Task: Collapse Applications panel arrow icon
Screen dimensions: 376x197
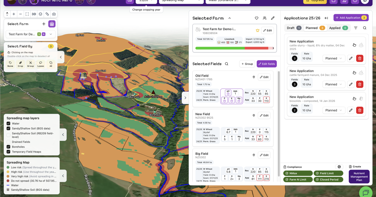Action: (x=326, y=18)
